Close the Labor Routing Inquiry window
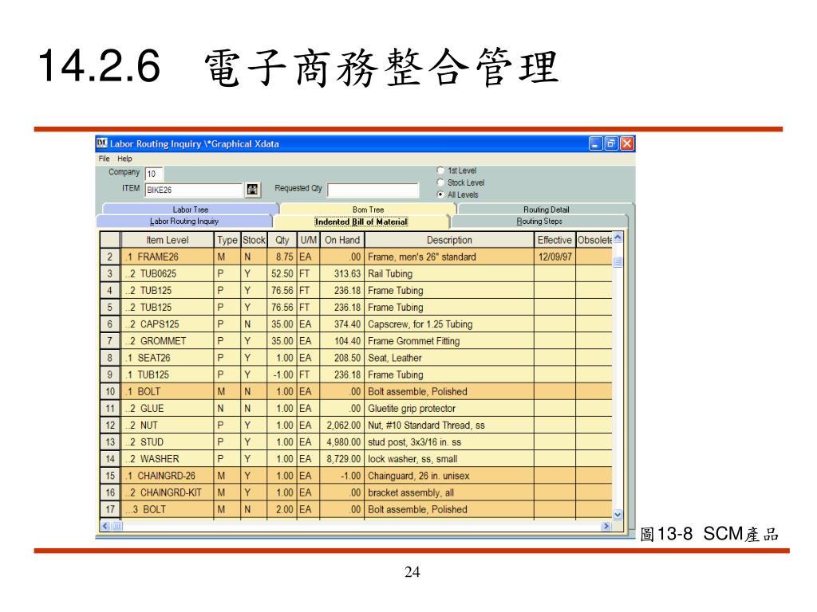817x612 pixels. click(627, 143)
